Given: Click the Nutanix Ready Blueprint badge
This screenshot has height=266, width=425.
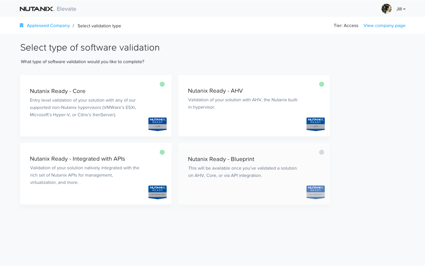Looking at the screenshot, I should (315, 192).
